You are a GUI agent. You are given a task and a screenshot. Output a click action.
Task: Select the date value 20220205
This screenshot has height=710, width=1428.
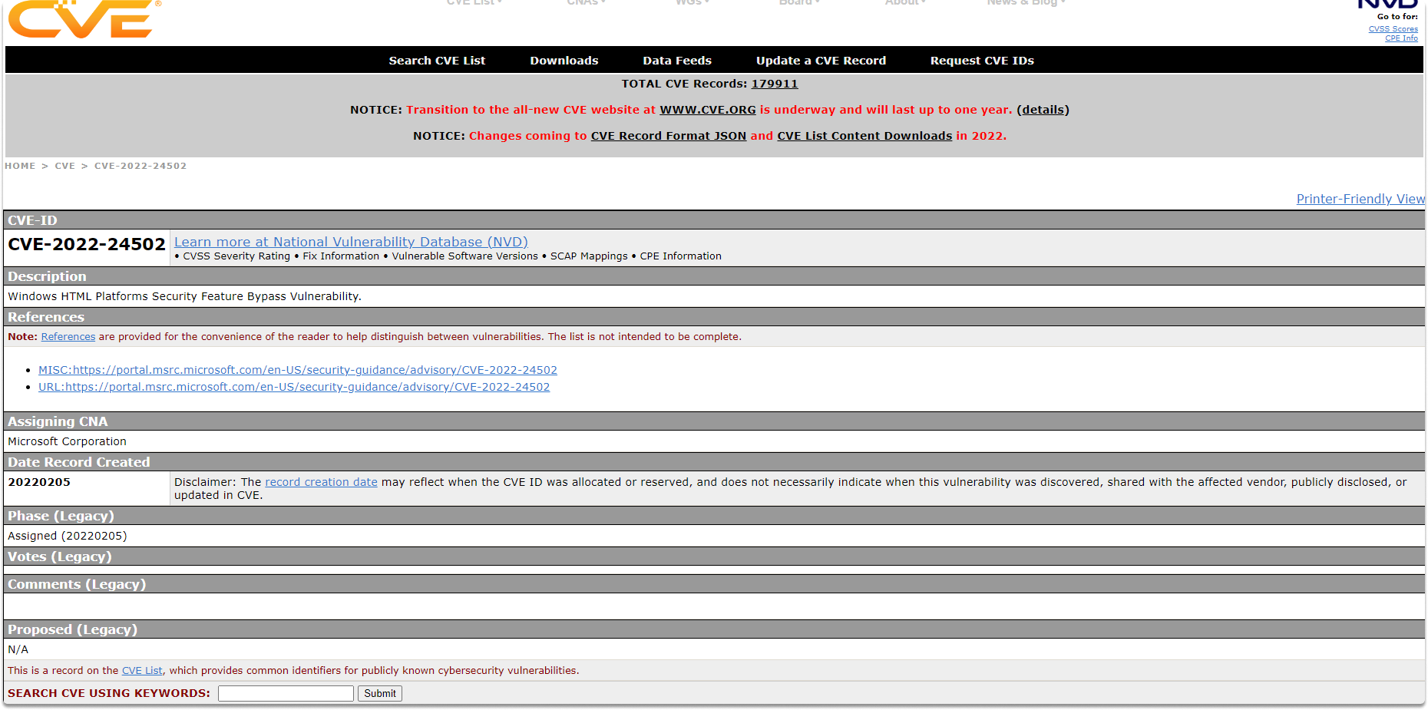(39, 482)
